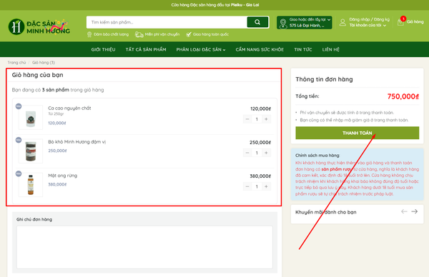Click the 750,000₫ total amount
The width and height of the screenshot is (429, 277).
[x=403, y=96]
